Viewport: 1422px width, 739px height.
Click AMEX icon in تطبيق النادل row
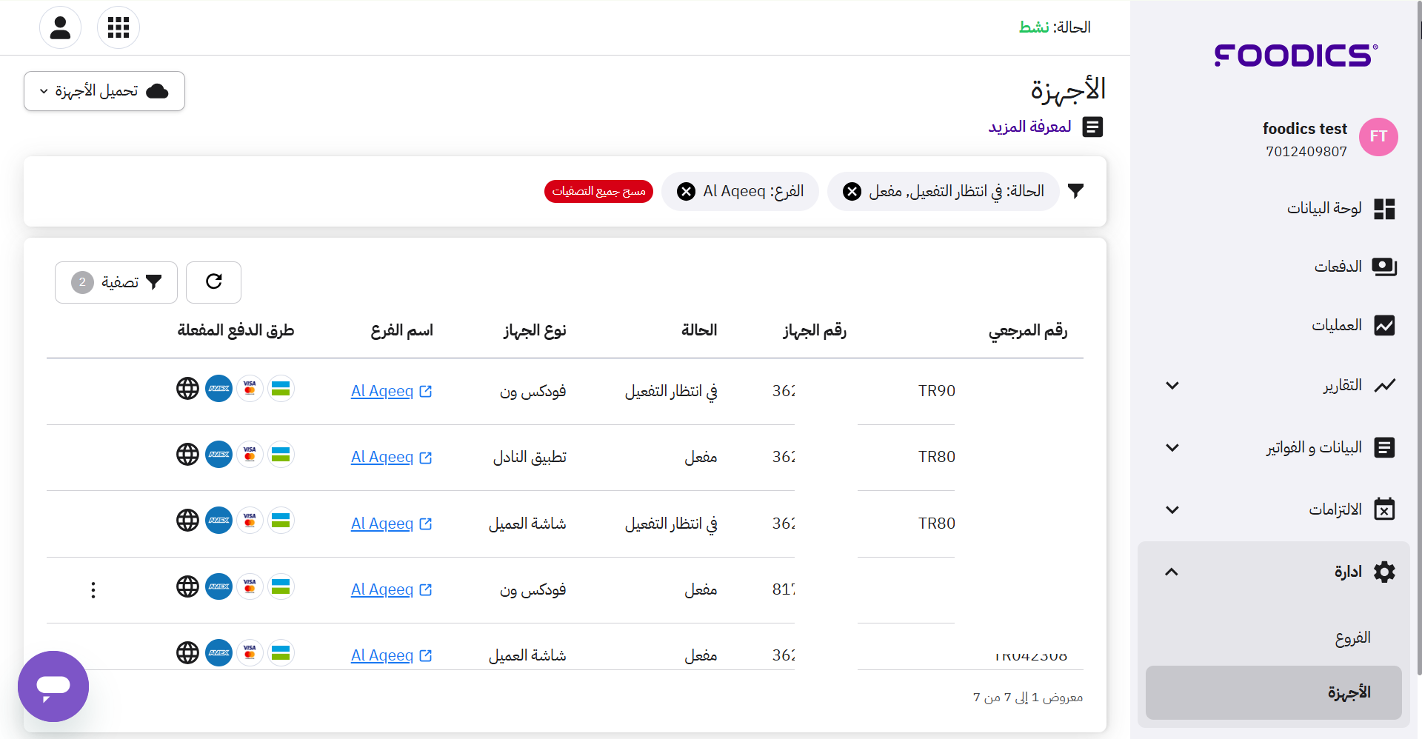click(218, 454)
